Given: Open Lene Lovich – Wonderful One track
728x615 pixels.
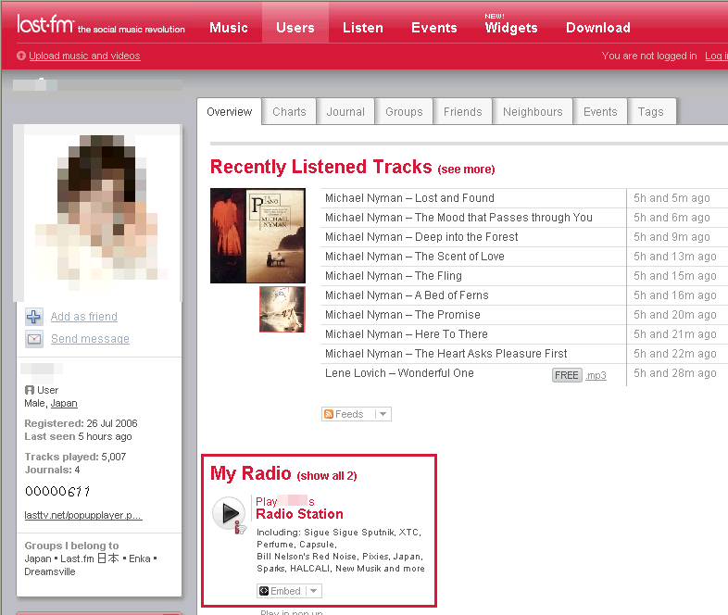Looking at the screenshot, I should click(399, 373).
